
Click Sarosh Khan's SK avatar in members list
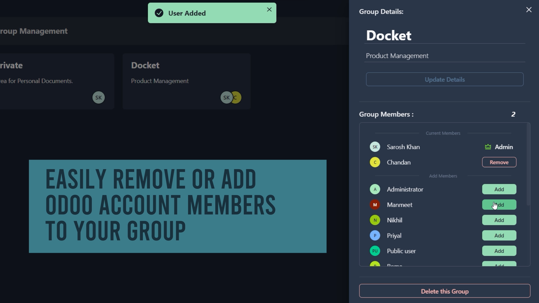tap(375, 147)
